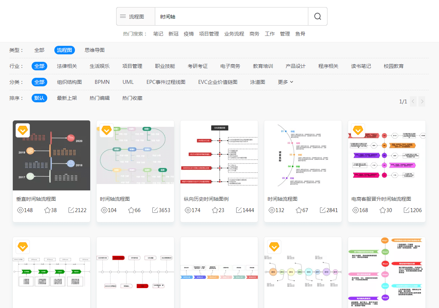This screenshot has width=439, height=308.
Task: Open the hamburger menu beside 流程图 selector
Action: point(123,16)
